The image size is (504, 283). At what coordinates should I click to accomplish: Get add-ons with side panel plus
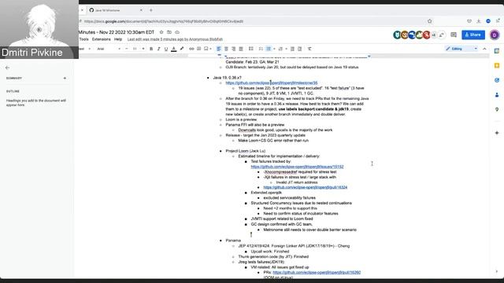click(497, 133)
